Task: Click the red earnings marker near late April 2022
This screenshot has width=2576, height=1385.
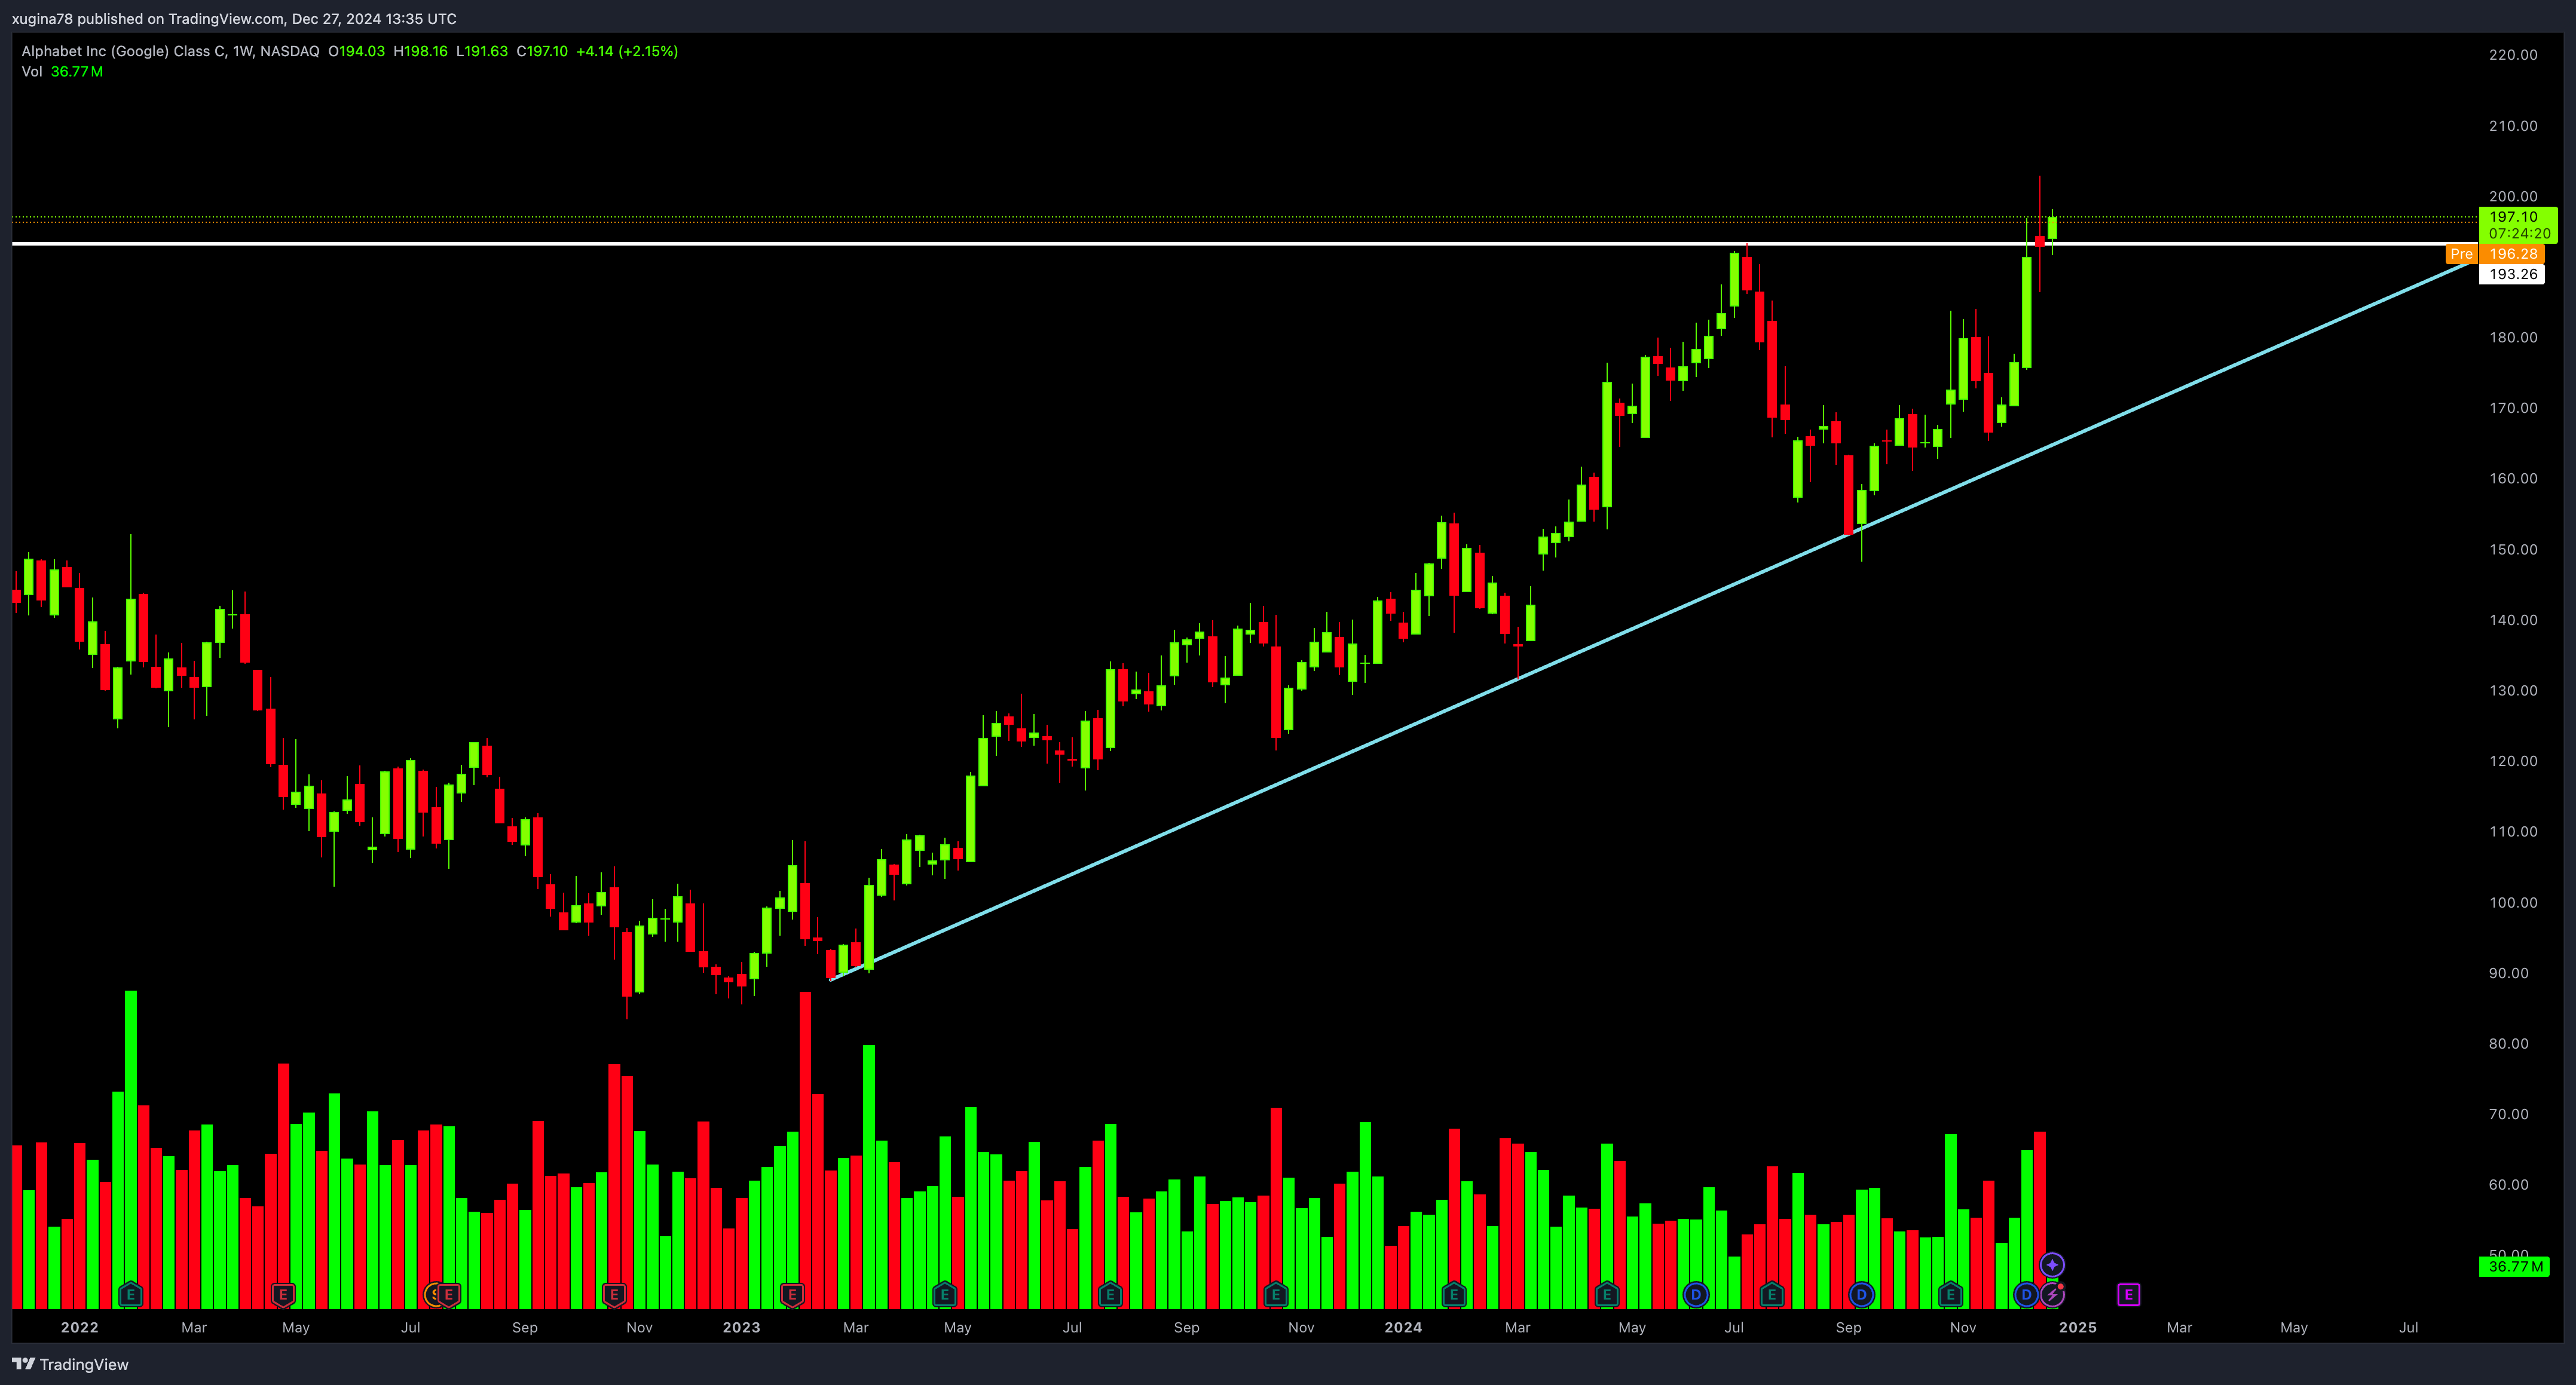Action: (283, 1295)
